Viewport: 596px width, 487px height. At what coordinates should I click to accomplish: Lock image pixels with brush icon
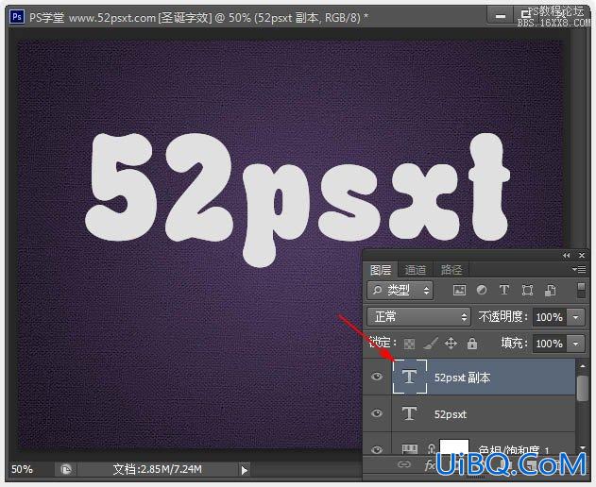(431, 344)
